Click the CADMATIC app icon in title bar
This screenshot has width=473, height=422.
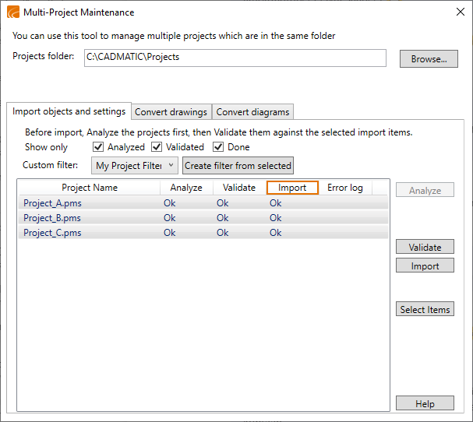tap(13, 12)
